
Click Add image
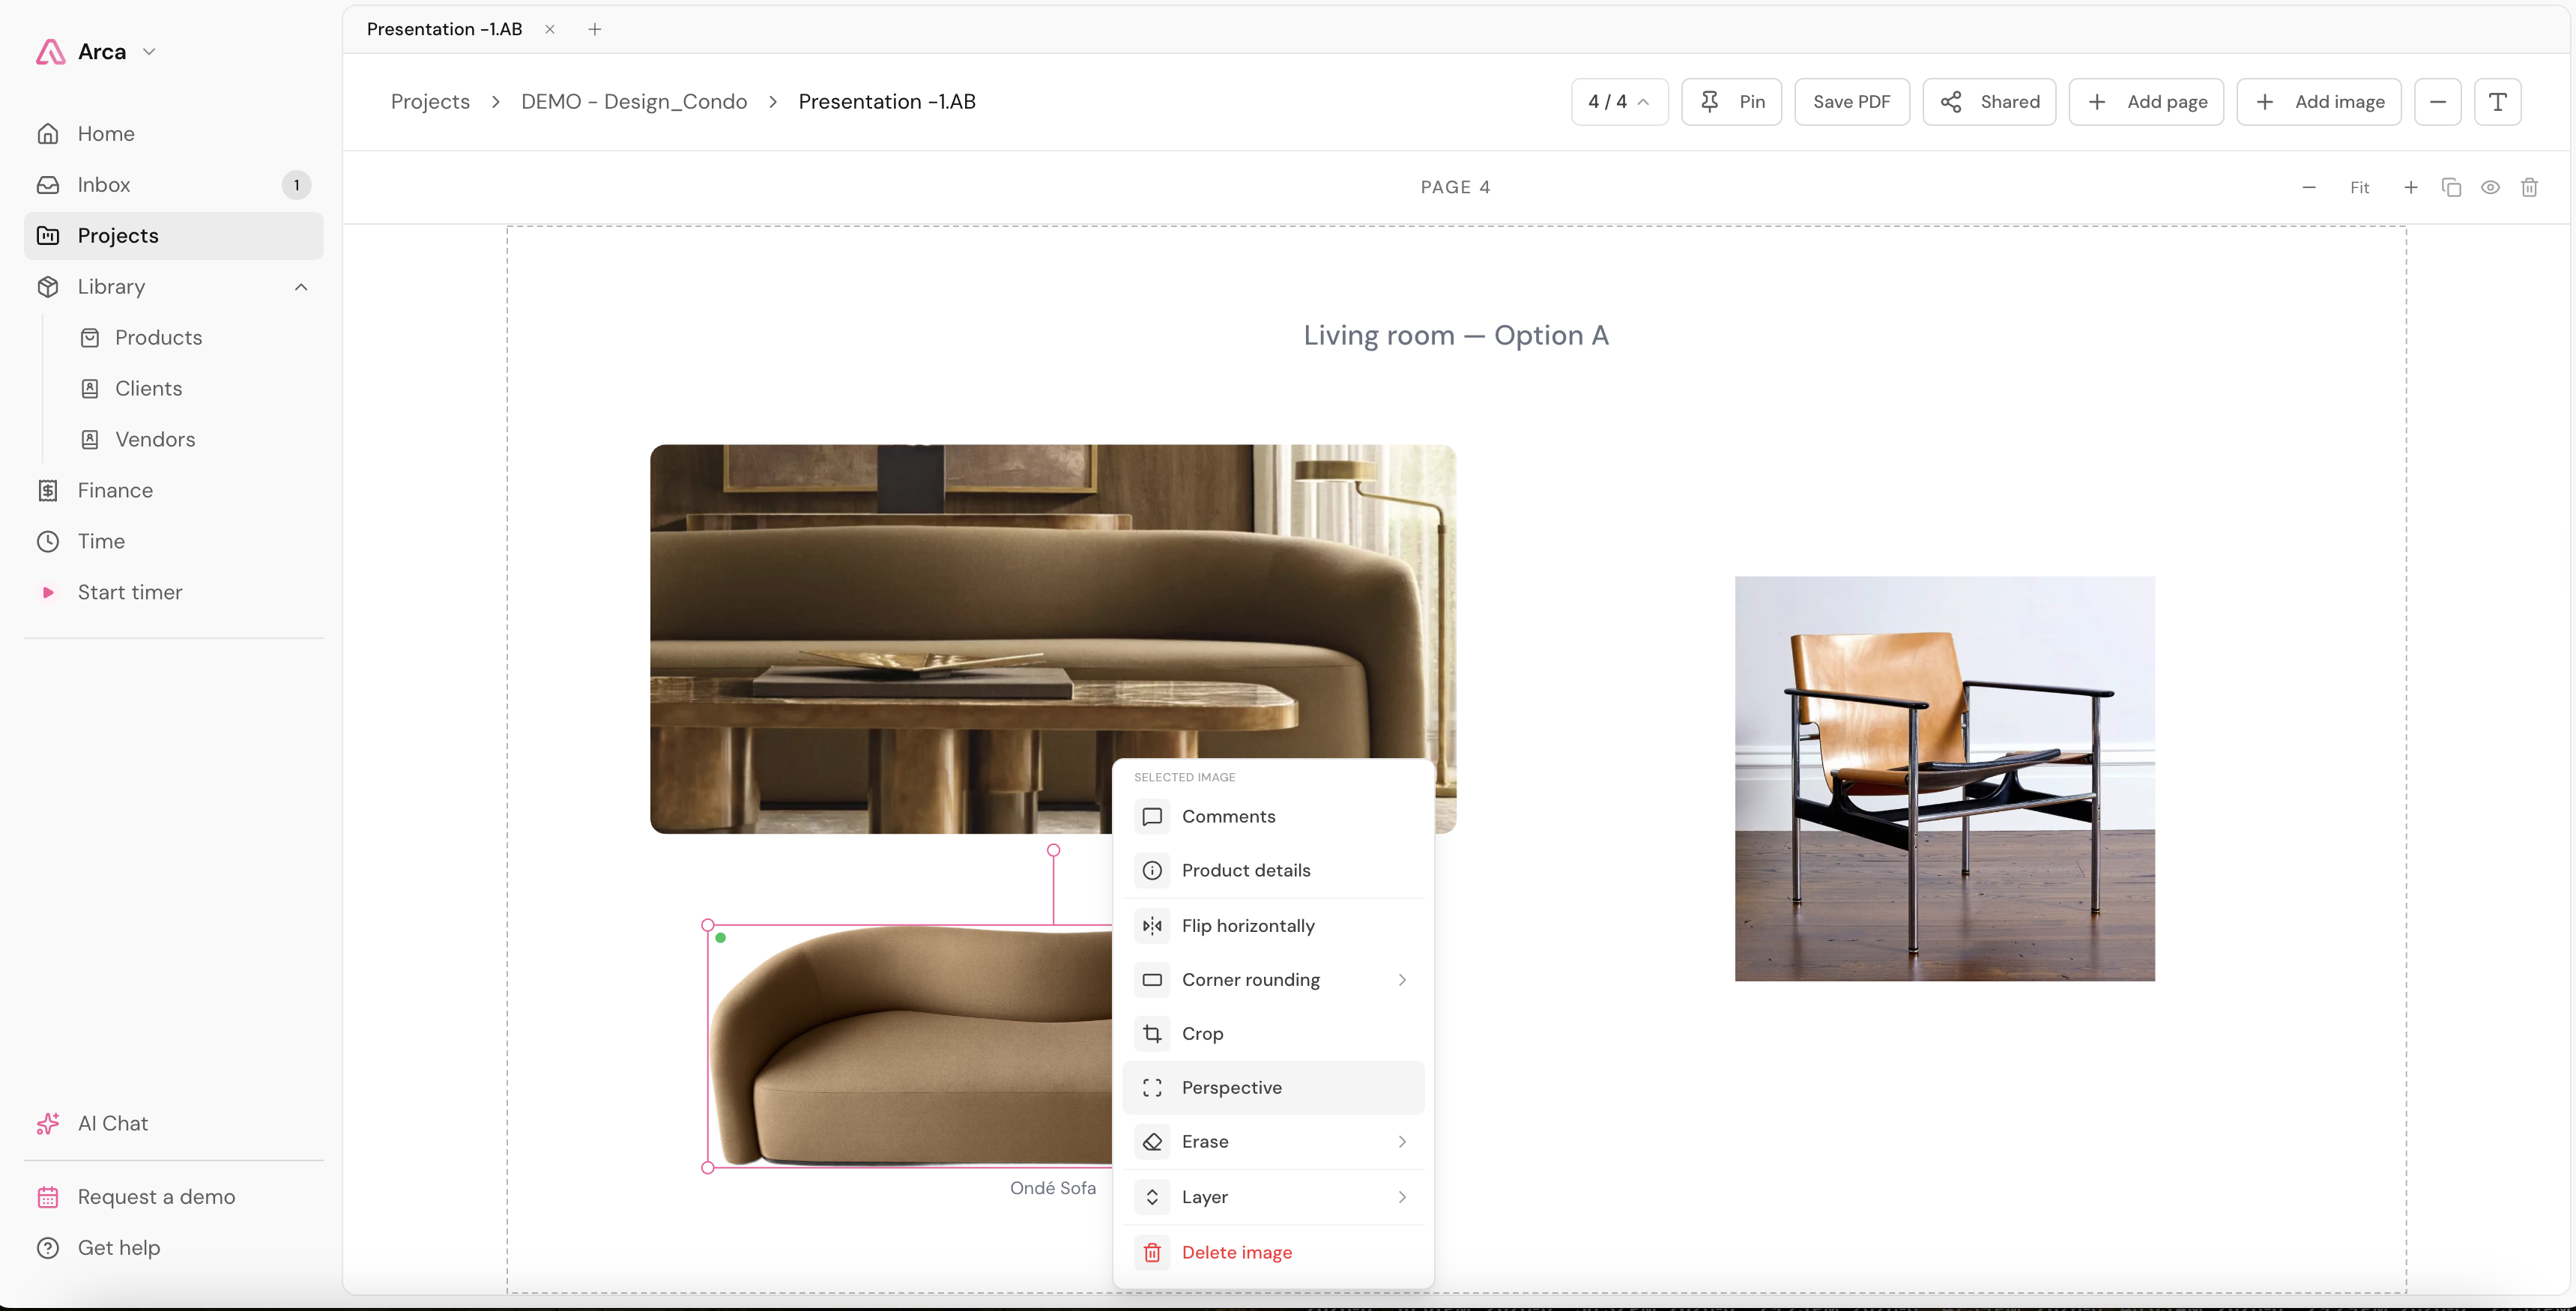[x=2318, y=102]
